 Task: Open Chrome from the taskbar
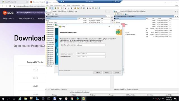(72, 98)
